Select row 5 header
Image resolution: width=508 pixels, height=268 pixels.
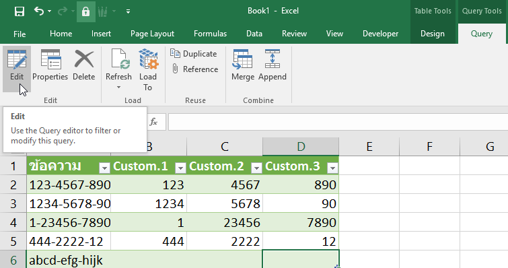pos(13,241)
